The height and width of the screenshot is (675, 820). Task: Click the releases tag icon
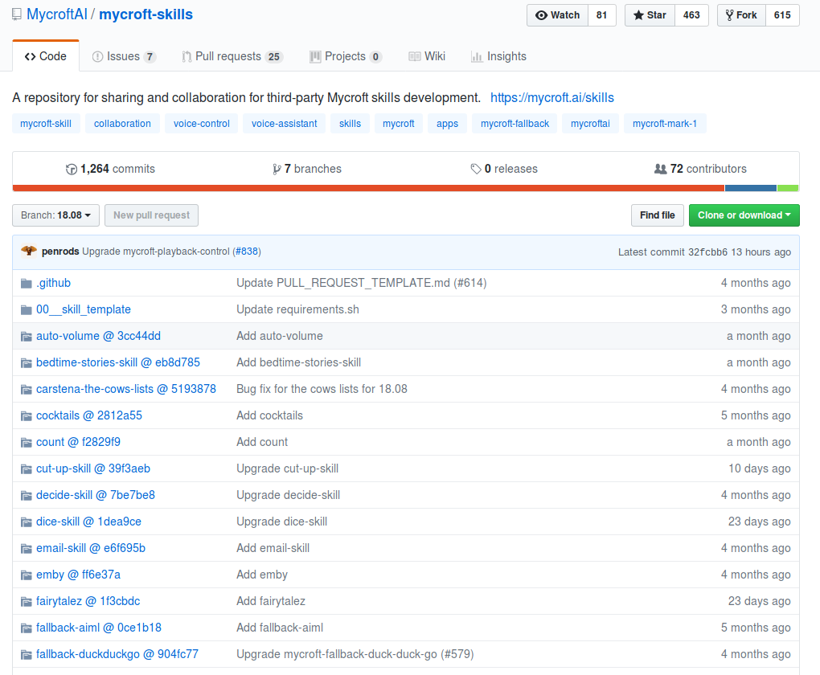475,169
